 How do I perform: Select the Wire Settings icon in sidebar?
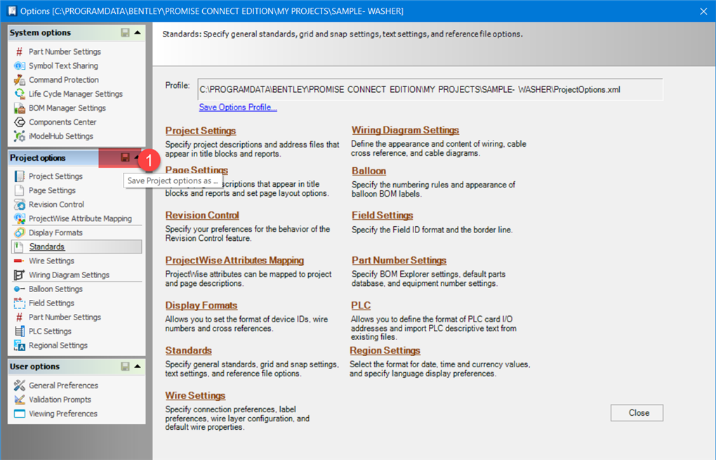(19, 261)
